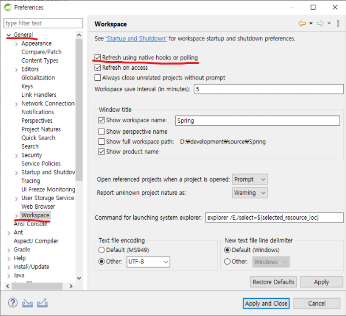Open the UTF-8 encoding combo box

[x=148, y=262]
